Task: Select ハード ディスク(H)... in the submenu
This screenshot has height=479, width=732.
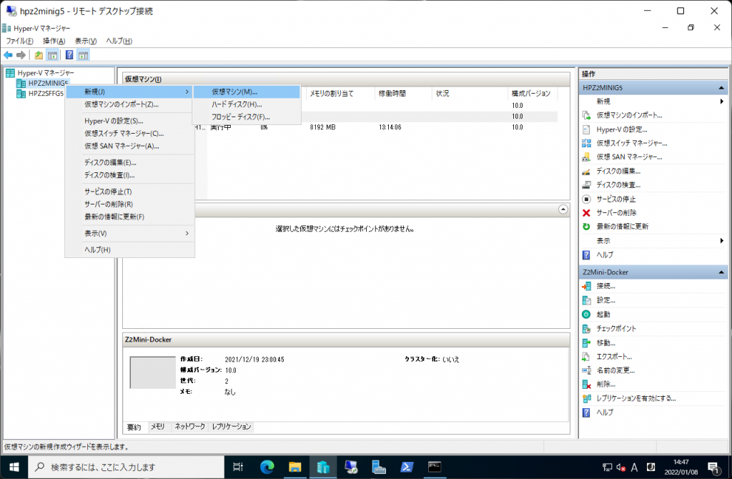Action: tap(247, 104)
